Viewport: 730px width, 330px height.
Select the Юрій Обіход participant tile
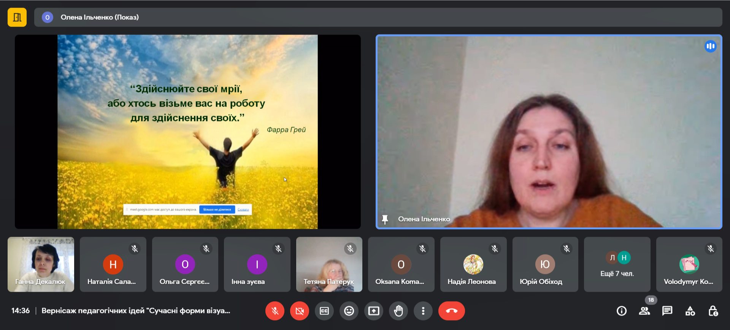(x=545, y=264)
